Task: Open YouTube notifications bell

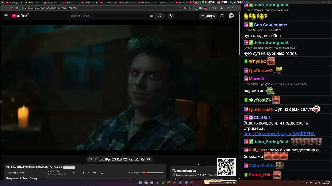Action: [x=222, y=16]
